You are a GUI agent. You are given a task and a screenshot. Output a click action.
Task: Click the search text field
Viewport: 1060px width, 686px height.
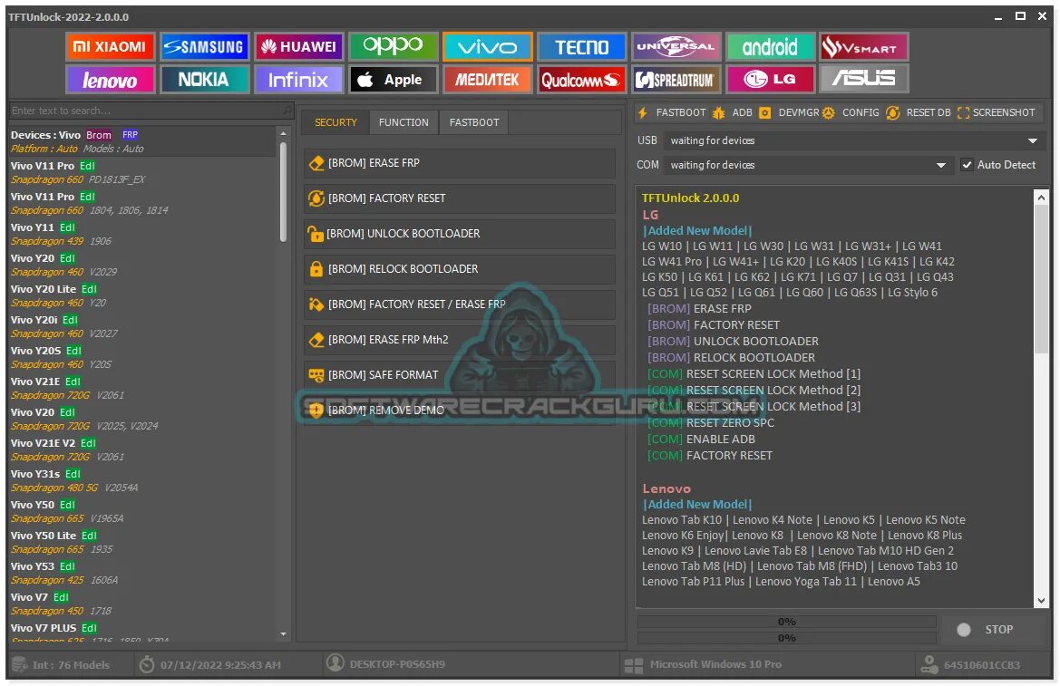(145, 111)
